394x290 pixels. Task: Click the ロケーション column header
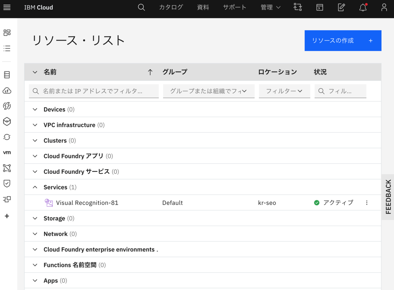[277, 72]
